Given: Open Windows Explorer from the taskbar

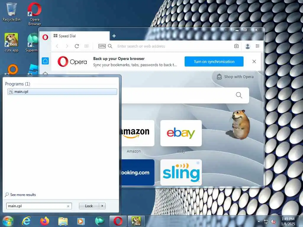Looking at the screenshot, I should 63,221.
